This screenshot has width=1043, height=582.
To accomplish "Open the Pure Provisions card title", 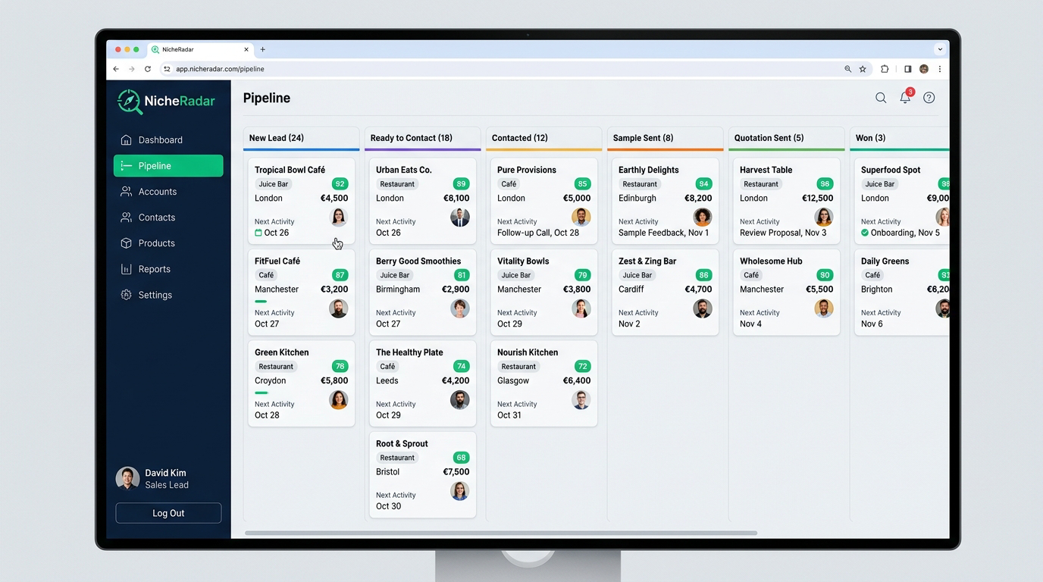I will coord(527,170).
